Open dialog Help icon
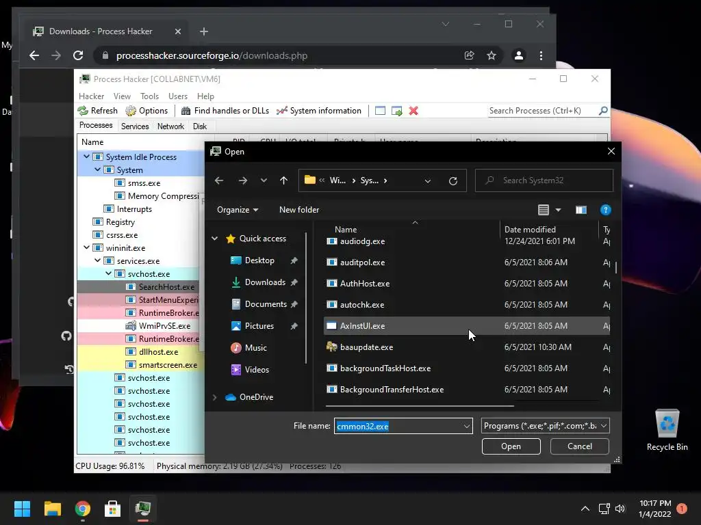The height and width of the screenshot is (525, 701). 605,210
